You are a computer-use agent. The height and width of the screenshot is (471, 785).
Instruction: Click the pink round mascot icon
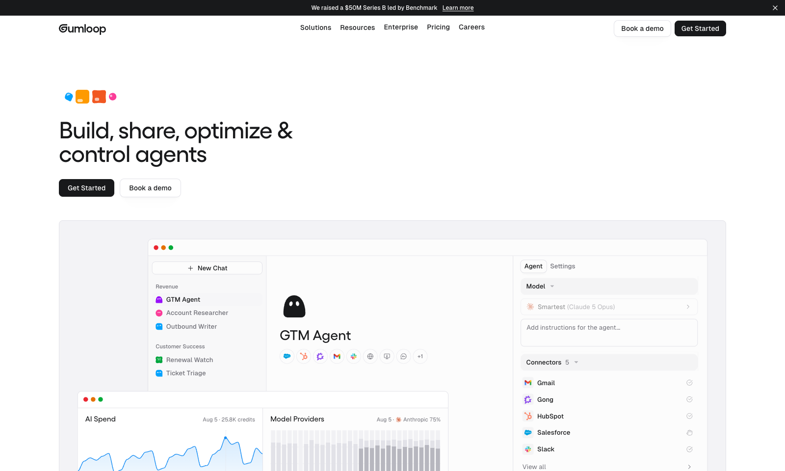tap(112, 97)
